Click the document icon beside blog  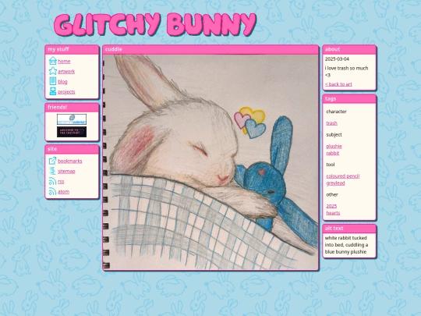(x=53, y=81)
